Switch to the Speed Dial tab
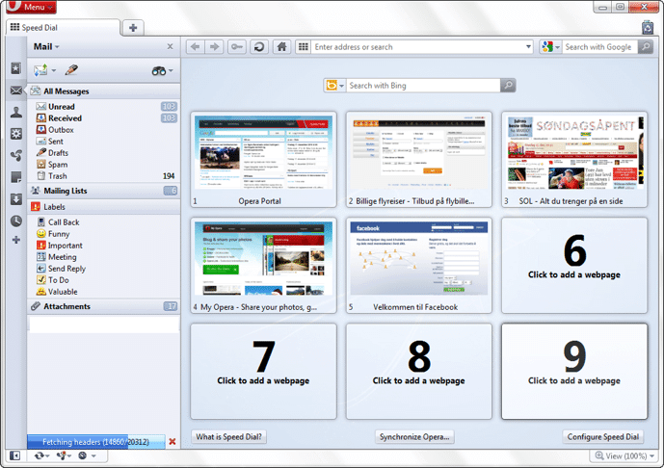664x468 pixels. 63,28
